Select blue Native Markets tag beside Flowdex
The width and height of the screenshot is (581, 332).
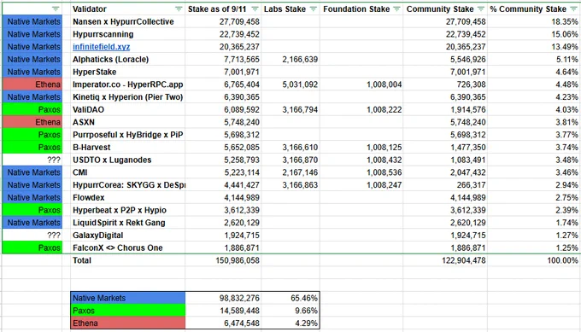[32, 198]
